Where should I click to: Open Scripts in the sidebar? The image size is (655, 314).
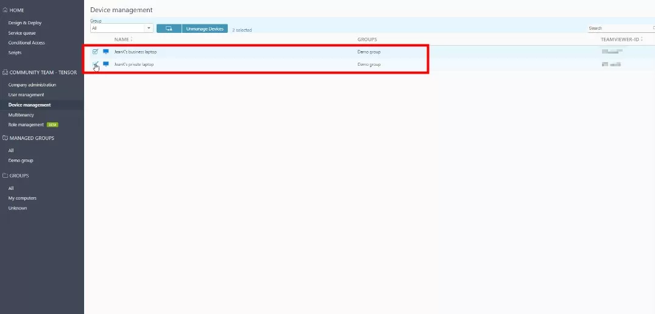pyautogui.click(x=15, y=53)
